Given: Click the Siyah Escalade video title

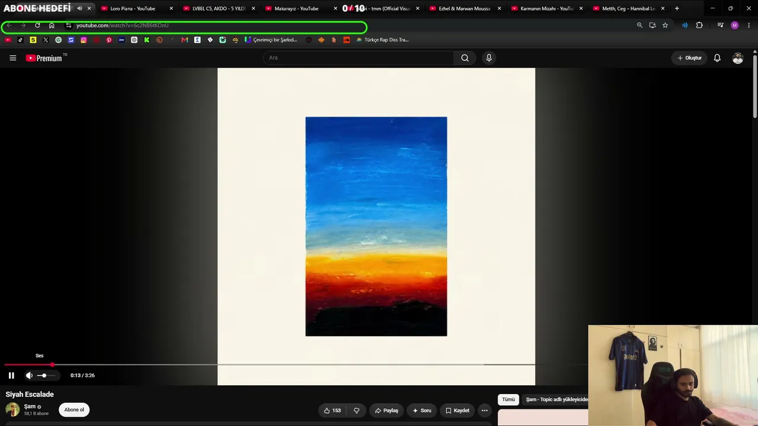Looking at the screenshot, I should (x=30, y=394).
